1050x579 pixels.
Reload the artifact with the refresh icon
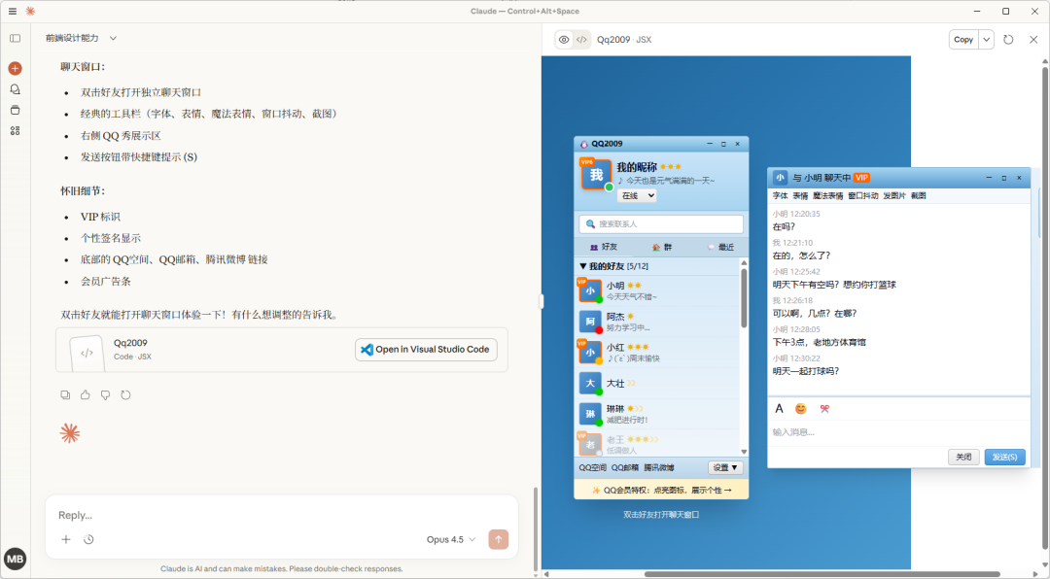tap(1008, 40)
